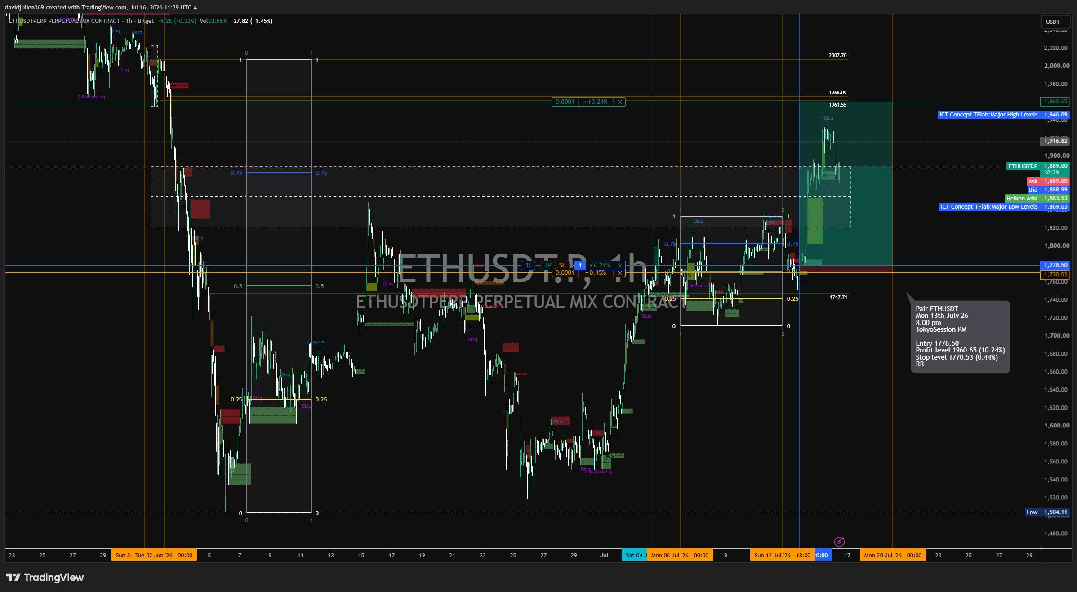The image size is (1077, 592).
Task: Click the Mon 06 Jul '26 time label
Action: point(680,556)
